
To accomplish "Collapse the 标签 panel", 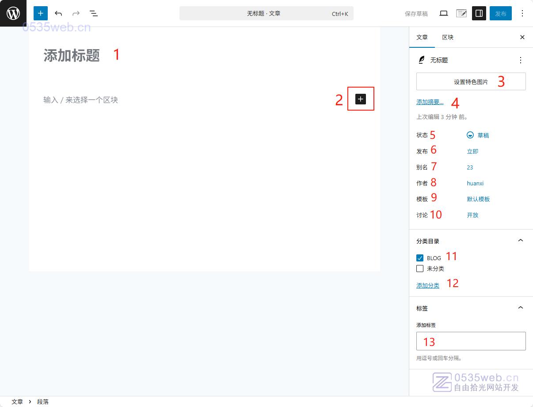I will tap(520, 308).
